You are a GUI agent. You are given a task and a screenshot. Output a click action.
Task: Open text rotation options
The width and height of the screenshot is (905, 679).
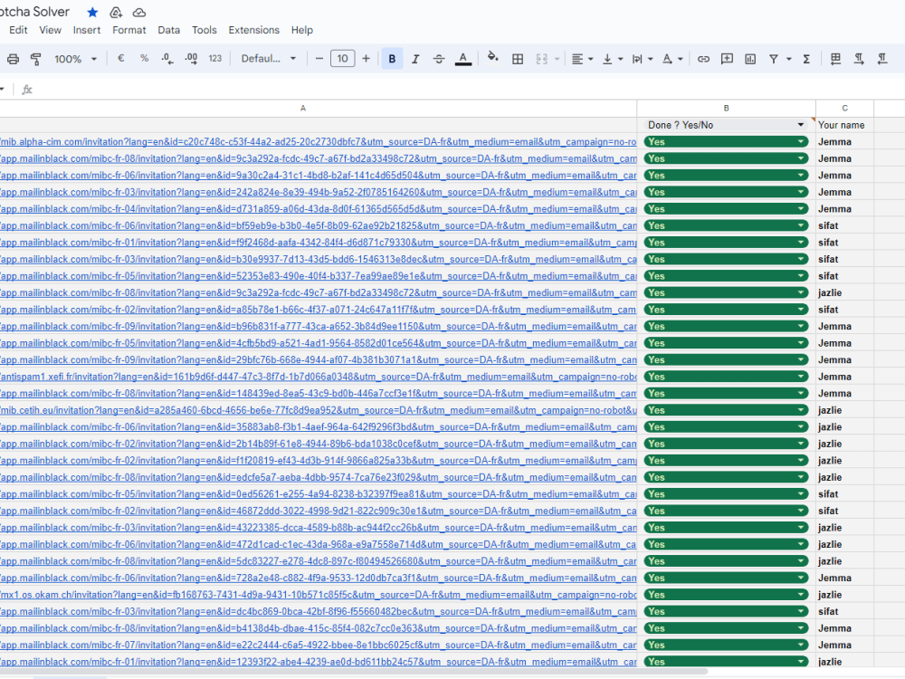click(672, 59)
